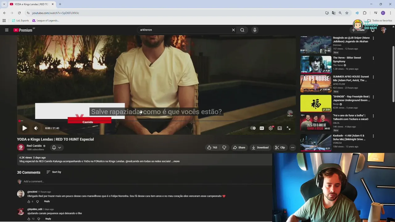Viewport: 395px width, 222px height.
Task: Bookmark this page with the star
Action: [347, 13]
